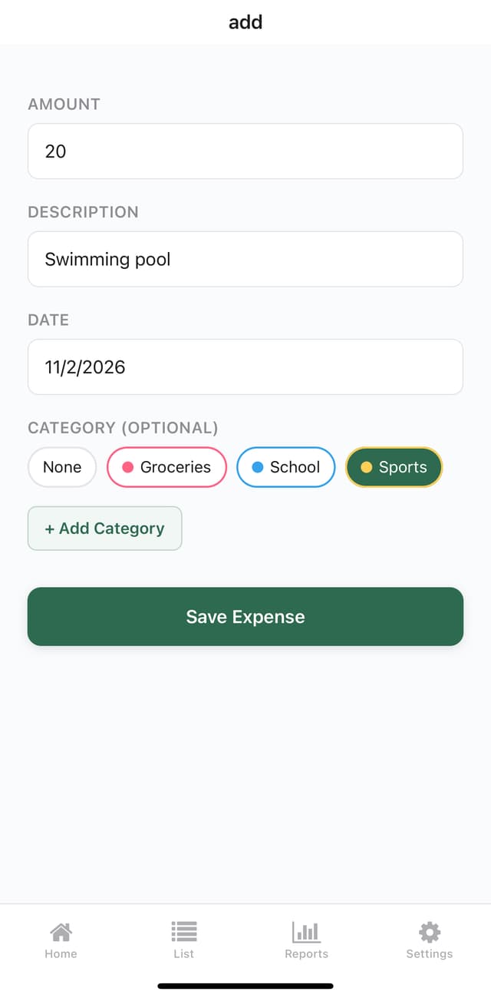This screenshot has width=491, height=998.
Task: Choose the Groceries category
Action: pyautogui.click(x=166, y=467)
